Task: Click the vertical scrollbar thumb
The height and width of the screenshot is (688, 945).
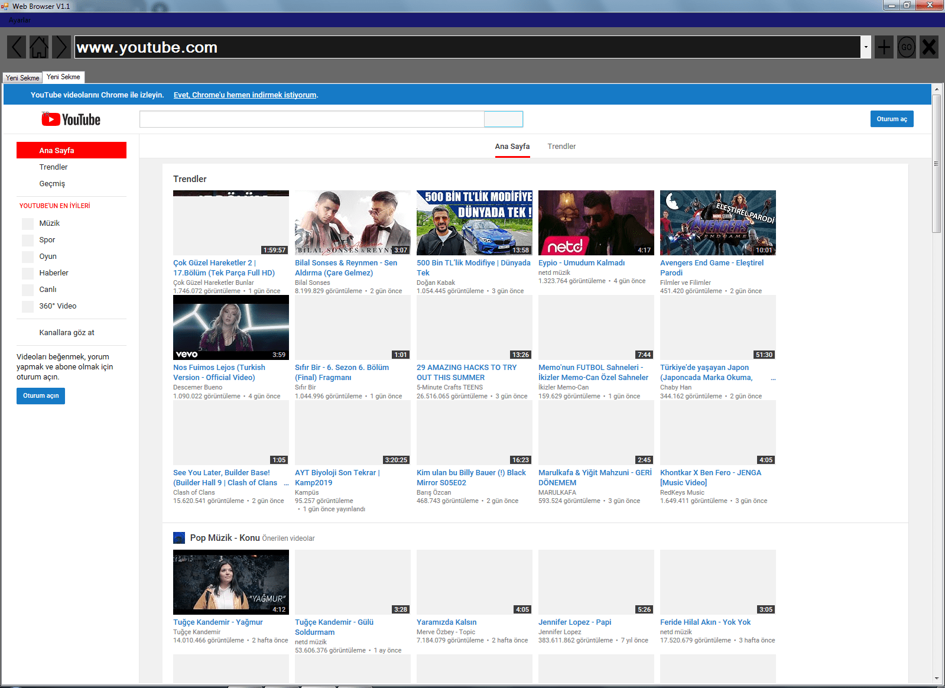Action: click(x=937, y=164)
